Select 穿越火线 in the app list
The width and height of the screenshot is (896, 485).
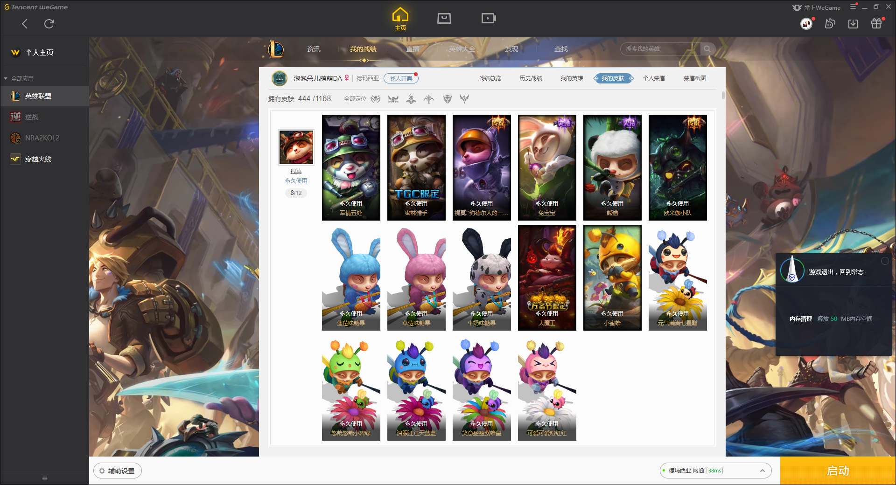pos(44,159)
